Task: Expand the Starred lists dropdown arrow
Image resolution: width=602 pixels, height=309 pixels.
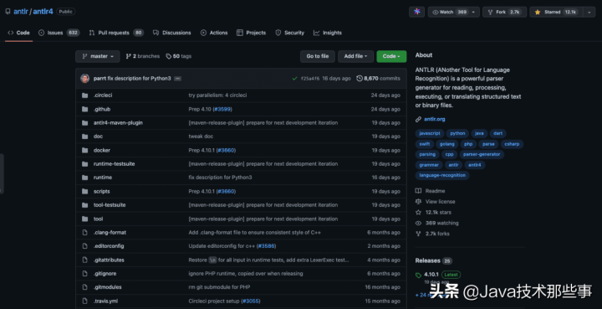Action: pos(589,12)
